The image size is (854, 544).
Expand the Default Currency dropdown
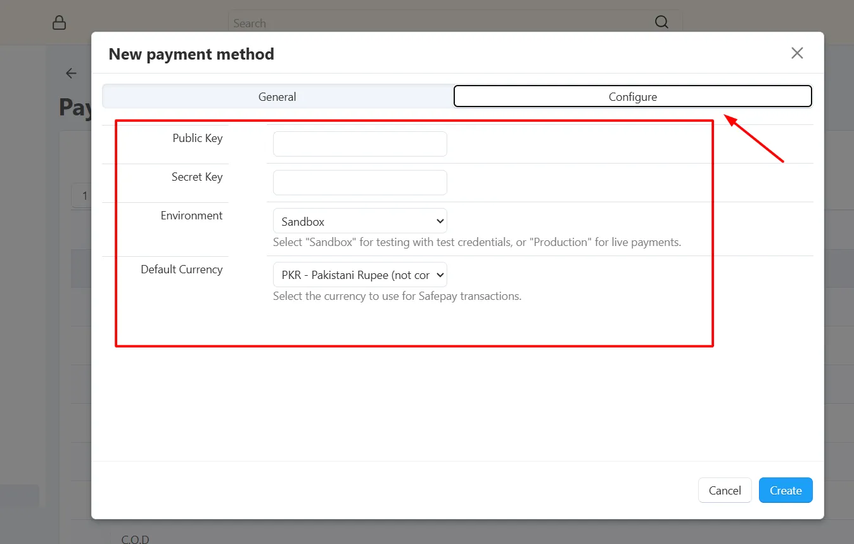click(x=360, y=275)
